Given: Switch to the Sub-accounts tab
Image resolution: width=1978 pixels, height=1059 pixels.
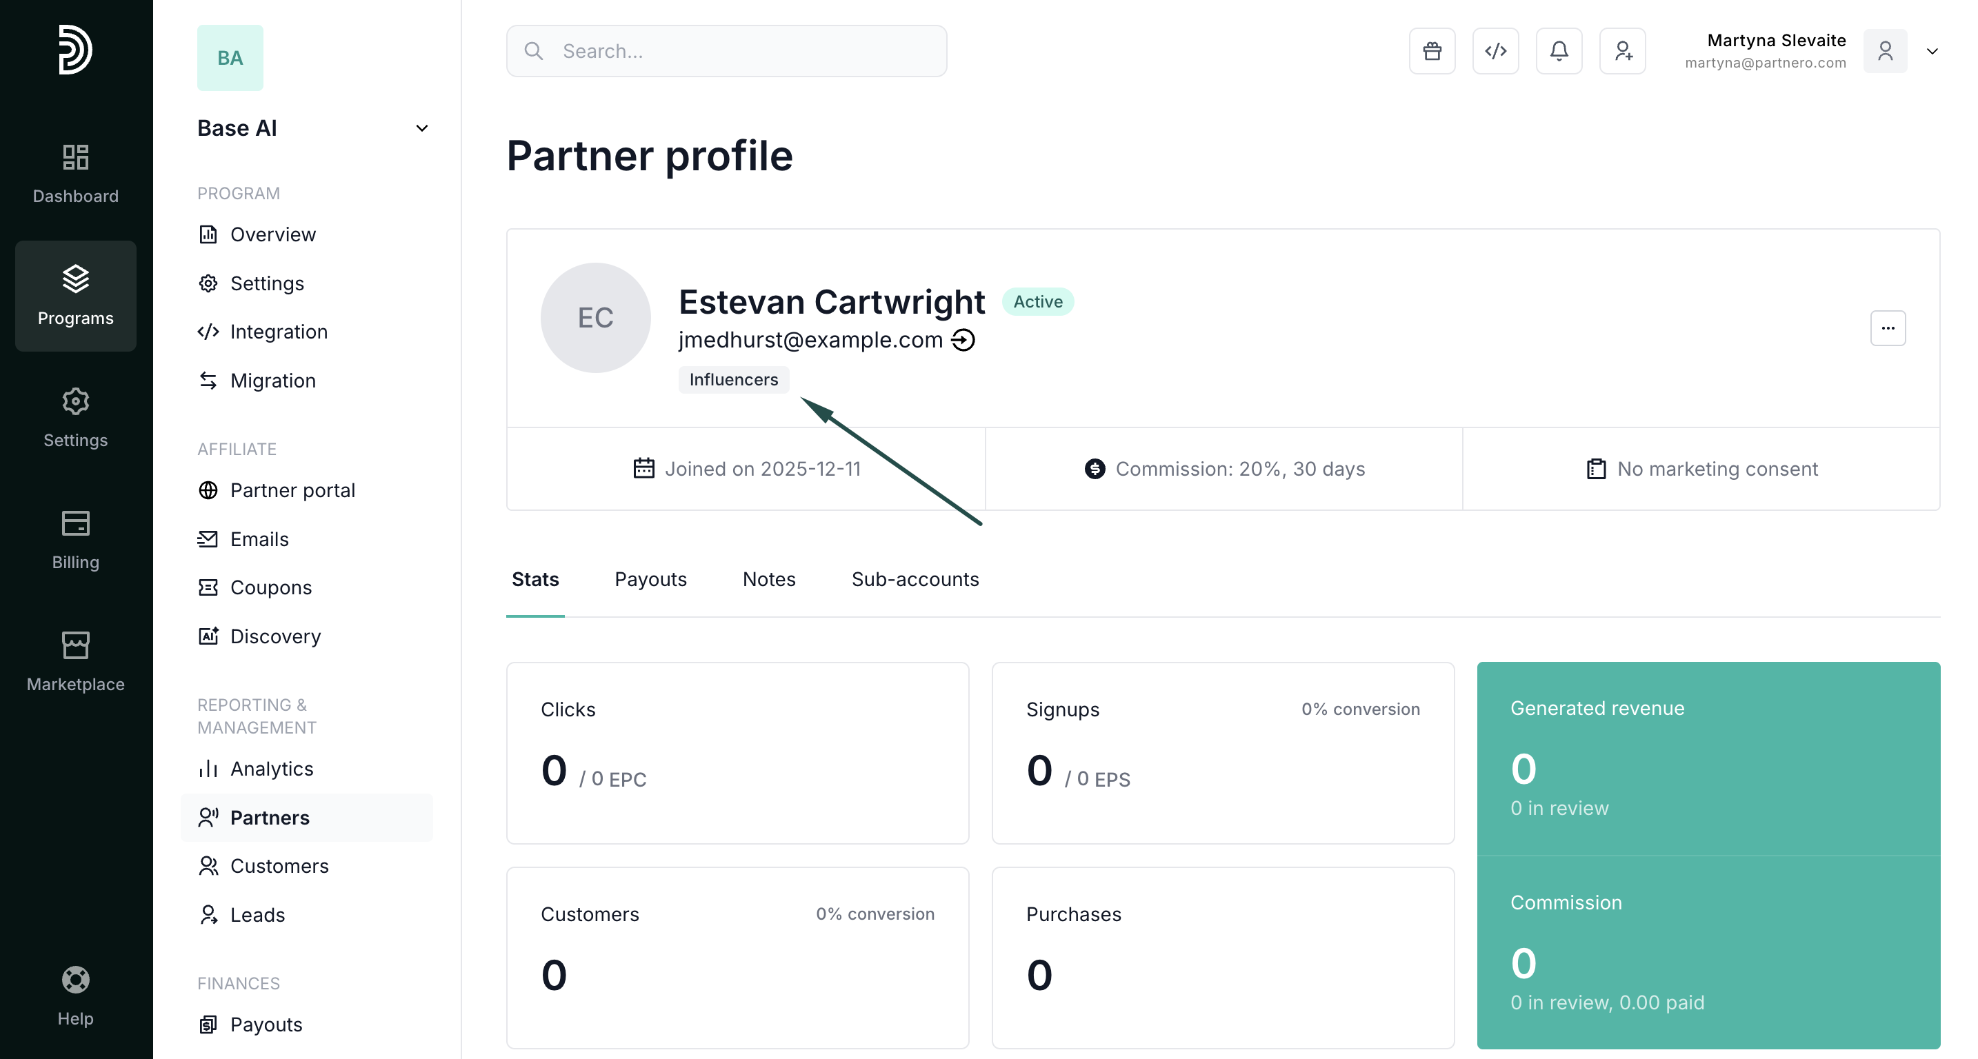Looking at the screenshot, I should pyautogui.click(x=915, y=579).
